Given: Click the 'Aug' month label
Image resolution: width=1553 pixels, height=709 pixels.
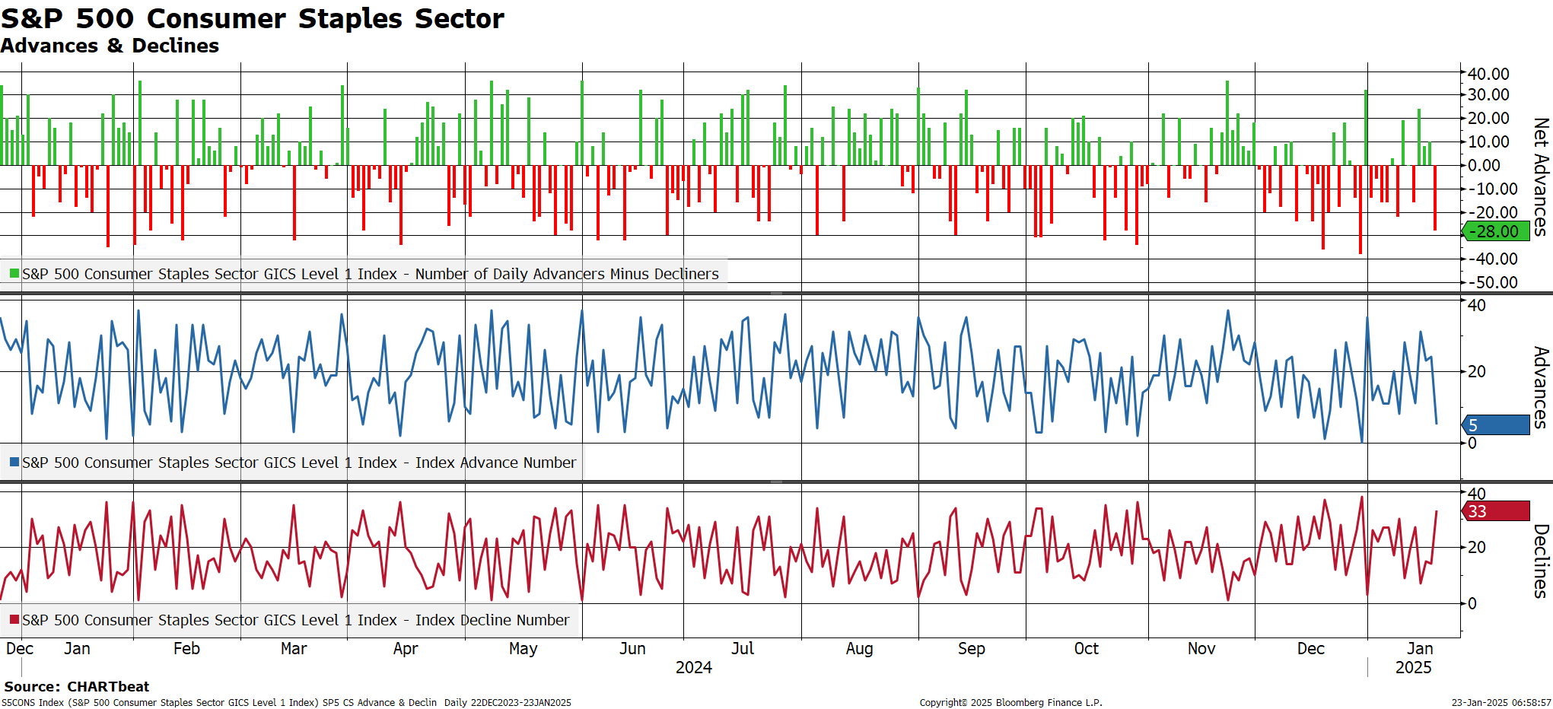Looking at the screenshot, I should point(860,649).
